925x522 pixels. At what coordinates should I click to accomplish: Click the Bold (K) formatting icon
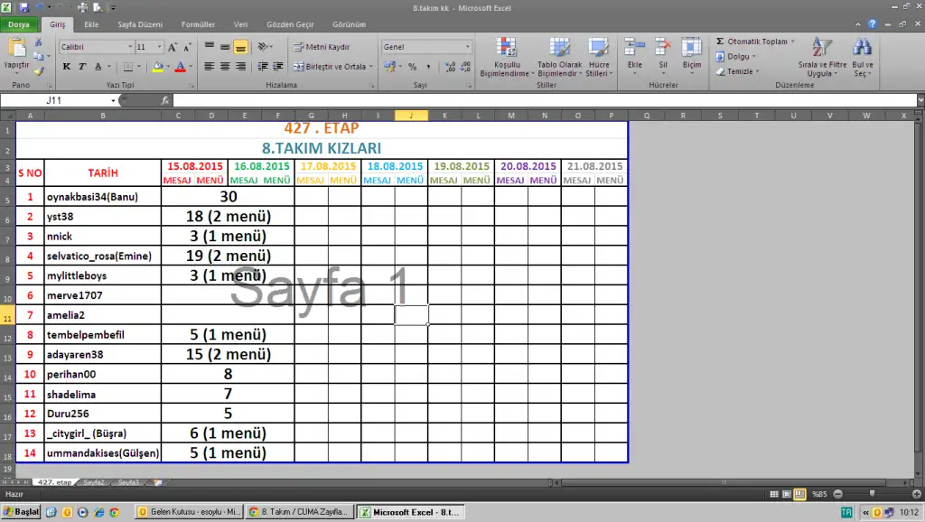(x=67, y=67)
